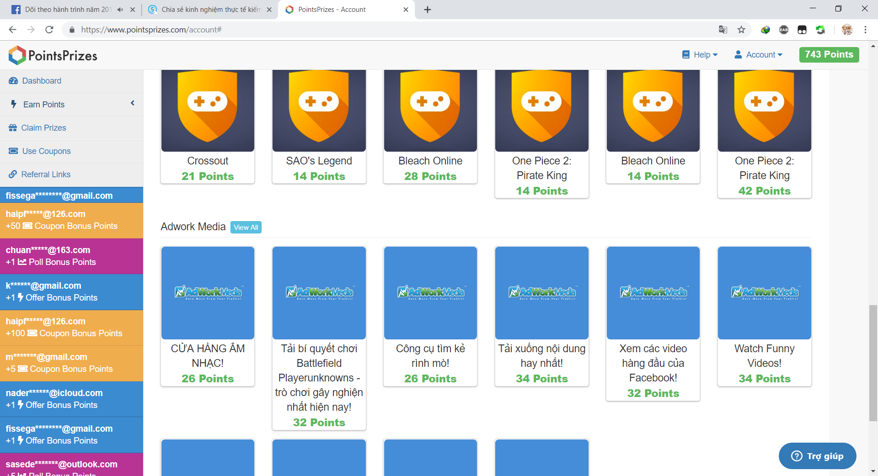This screenshot has height=476, width=878.
Task: Mute the Facebook tab audio icon
Action: tap(120, 10)
